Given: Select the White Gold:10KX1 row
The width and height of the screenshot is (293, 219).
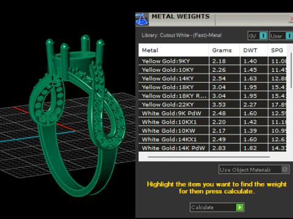Looking at the screenshot, I should click(x=212, y=122).
